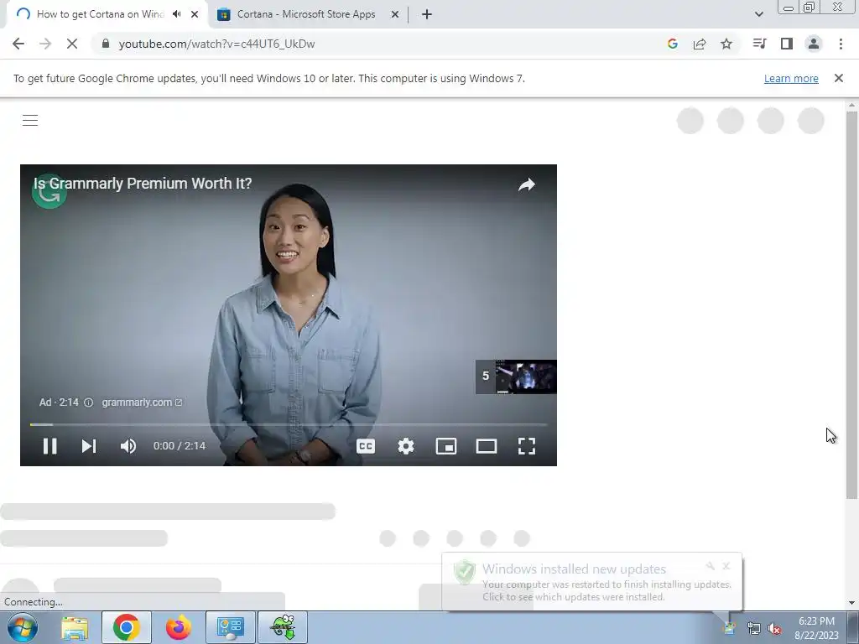Click the vertical page scrollbar
Image resolution: width=859 pixels, height=644 pixels.
pyautogui.click(x=851, y=304)
